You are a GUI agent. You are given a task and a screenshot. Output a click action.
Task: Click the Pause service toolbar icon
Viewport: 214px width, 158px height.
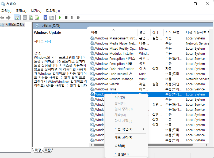72,17
